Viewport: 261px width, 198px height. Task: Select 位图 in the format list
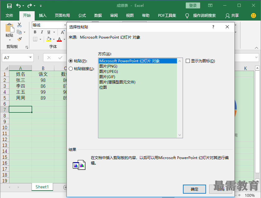point(138,87)
